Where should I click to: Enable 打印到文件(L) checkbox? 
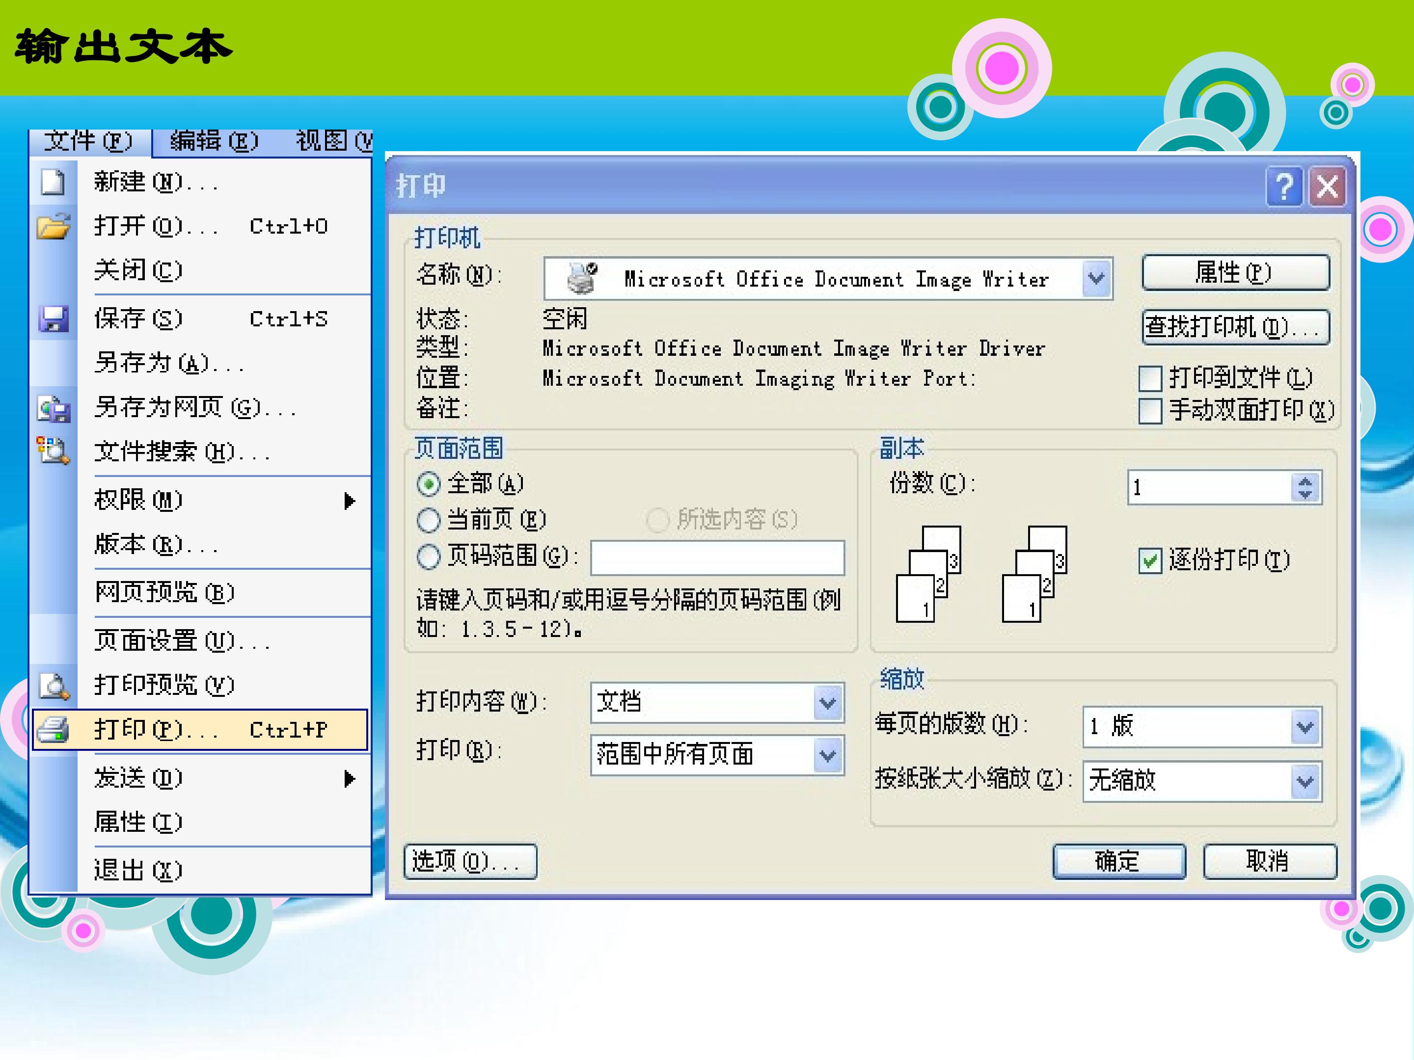click(x=1150, y=378)
